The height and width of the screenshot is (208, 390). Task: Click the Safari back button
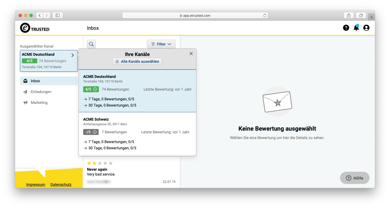coord(40,15)
